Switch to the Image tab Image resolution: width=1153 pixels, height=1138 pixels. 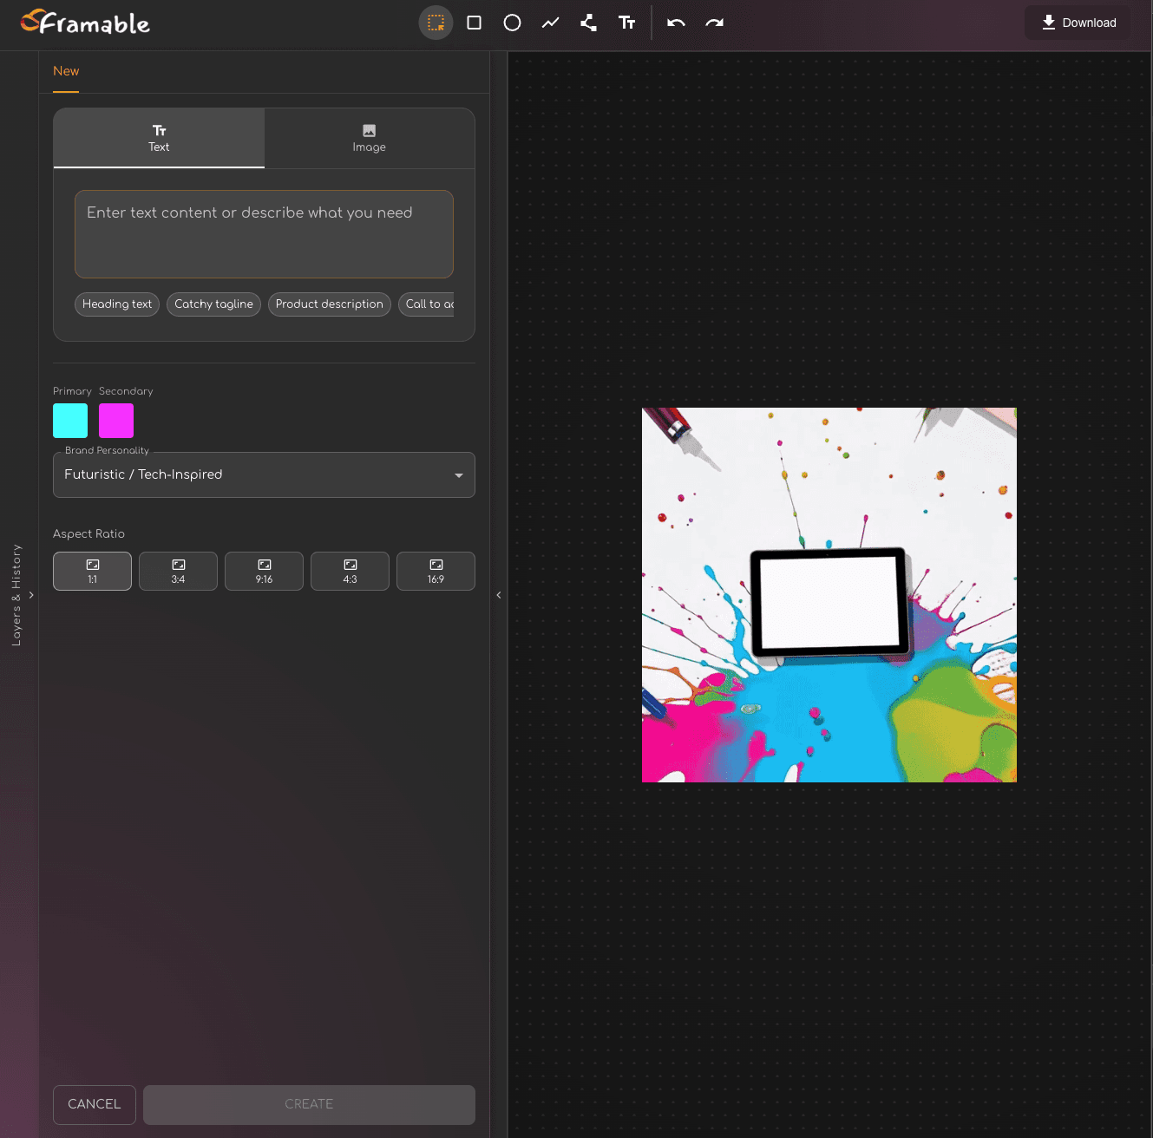click(369, 138)
